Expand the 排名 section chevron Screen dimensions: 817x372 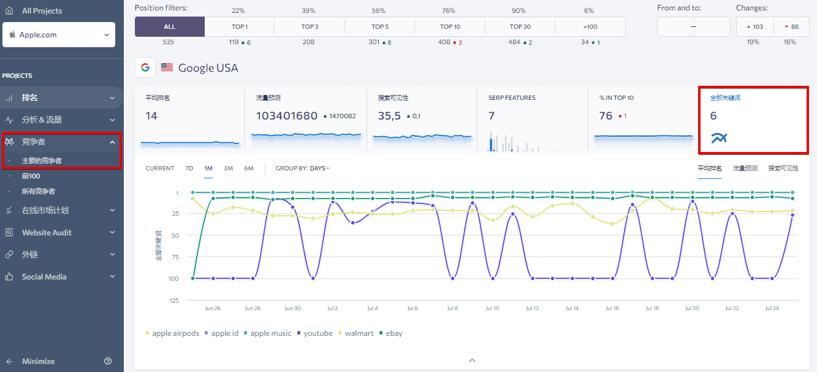pos(112,98)
